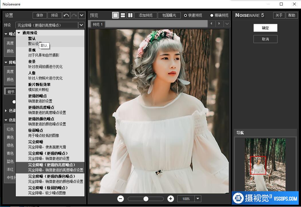Select 完全降噪（更强的亮度噪点） in the list
The width and height of the screenshot is (301, 207).
click(50, 168)
